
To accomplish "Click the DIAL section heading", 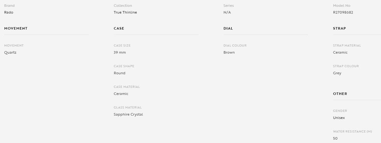I will point(228,28).
